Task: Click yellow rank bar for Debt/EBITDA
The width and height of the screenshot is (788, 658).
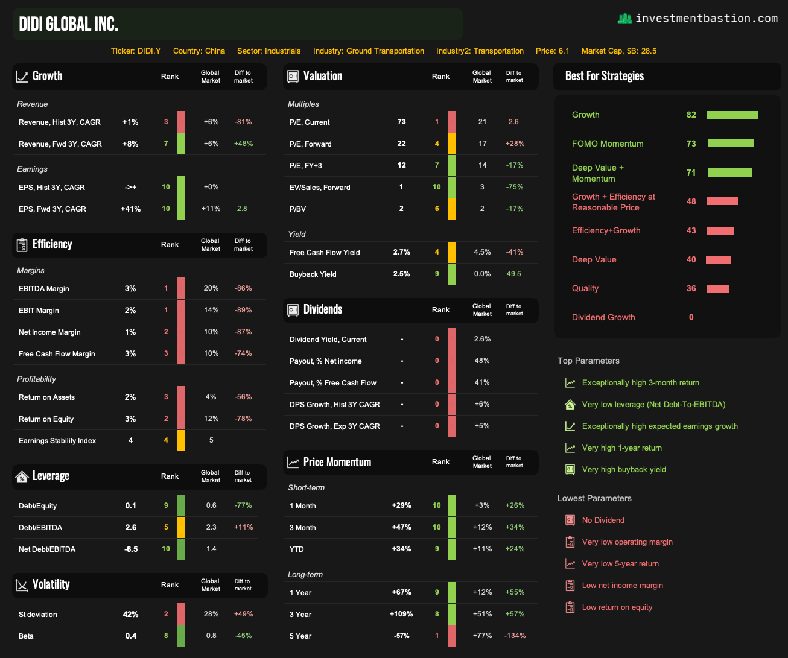Action: (181, 527)
